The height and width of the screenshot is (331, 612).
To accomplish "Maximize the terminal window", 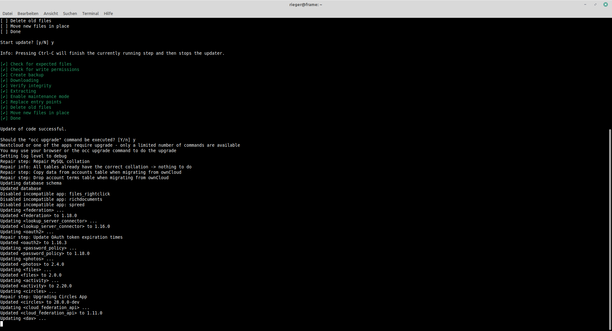I will [x=595, y=4].
